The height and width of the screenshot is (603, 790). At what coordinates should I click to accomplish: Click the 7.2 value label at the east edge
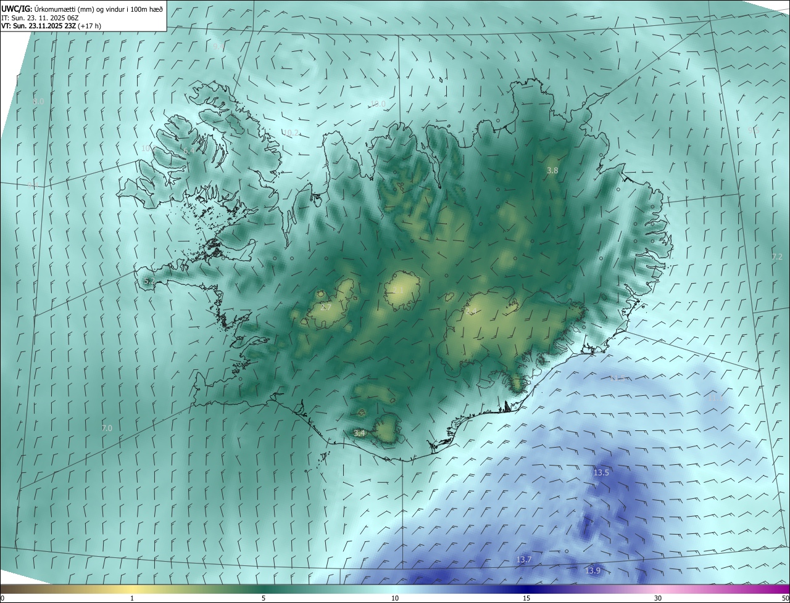click(777, 256)
